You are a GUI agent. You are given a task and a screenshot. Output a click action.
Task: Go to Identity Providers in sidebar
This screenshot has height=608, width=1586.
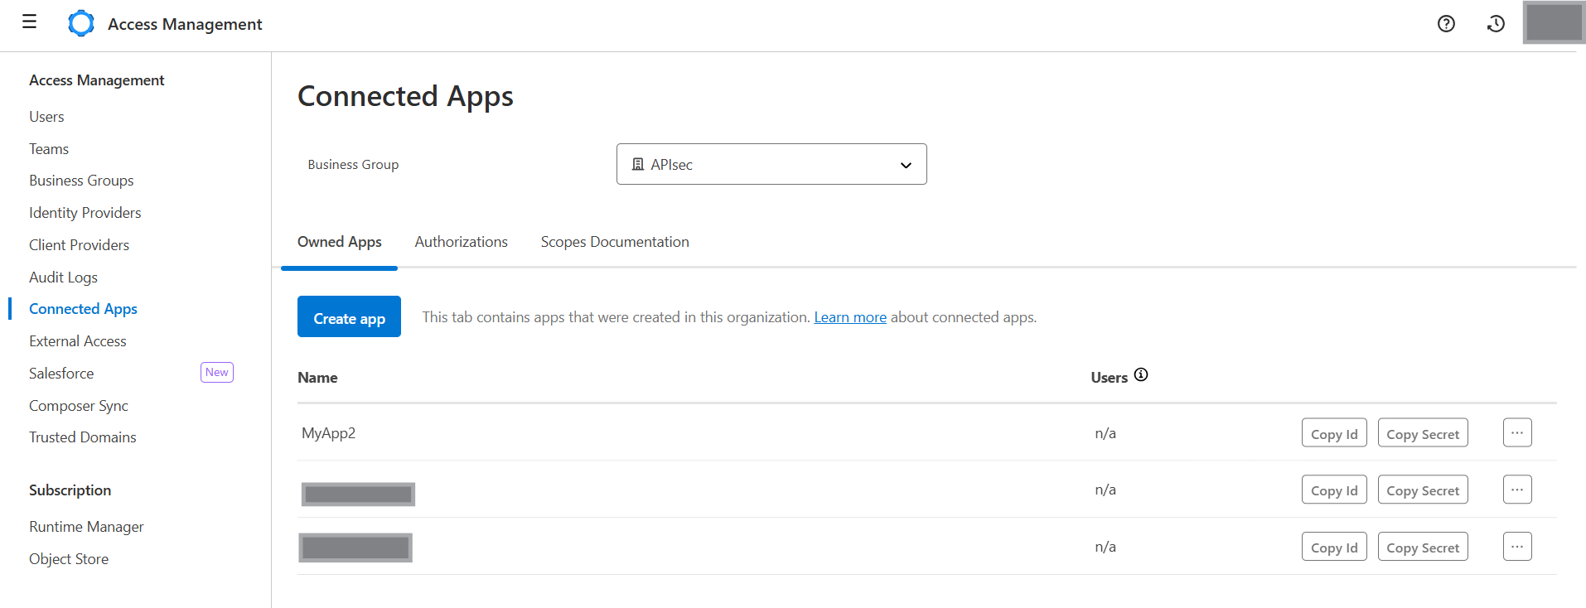click(85, 213)
